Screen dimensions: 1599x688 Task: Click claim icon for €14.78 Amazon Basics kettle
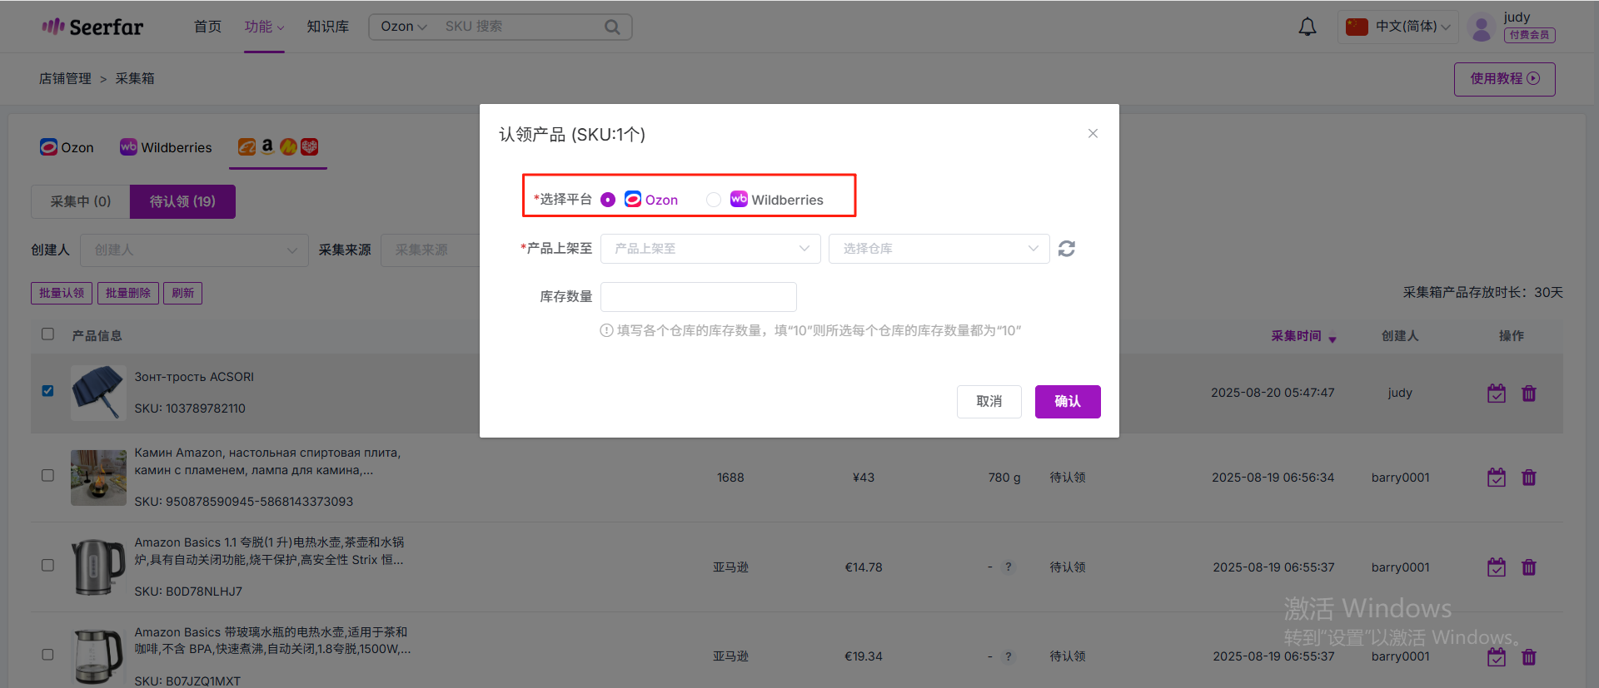(x=1497, y=567)
